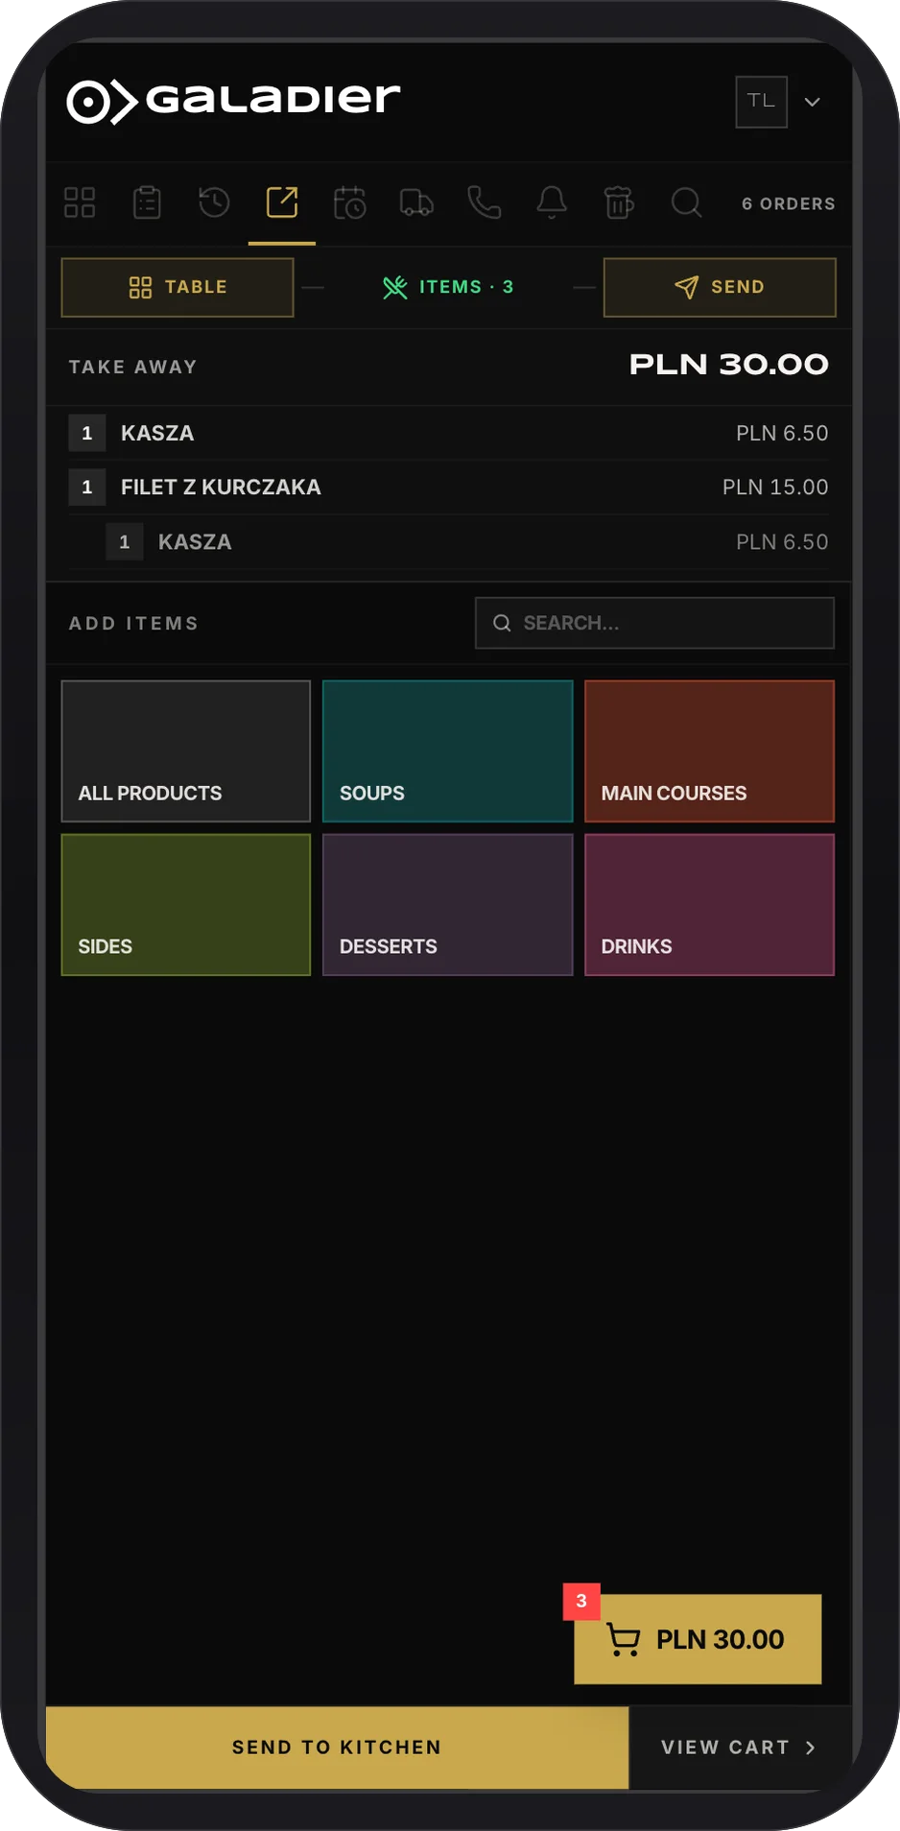Click Send to Kitchen button

pos(338,1748)
